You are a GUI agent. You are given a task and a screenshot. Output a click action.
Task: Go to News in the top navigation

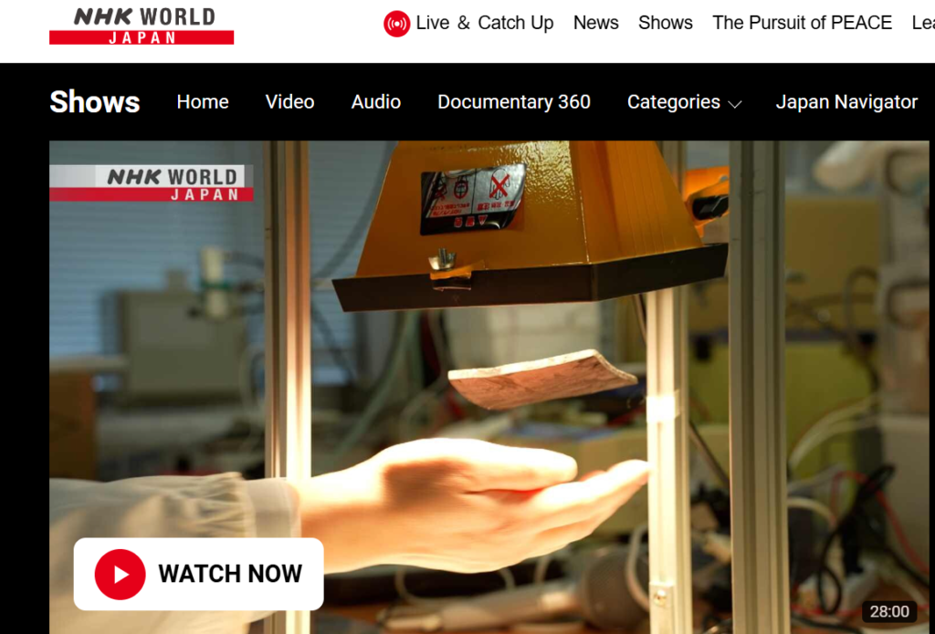tap(595, 23)
